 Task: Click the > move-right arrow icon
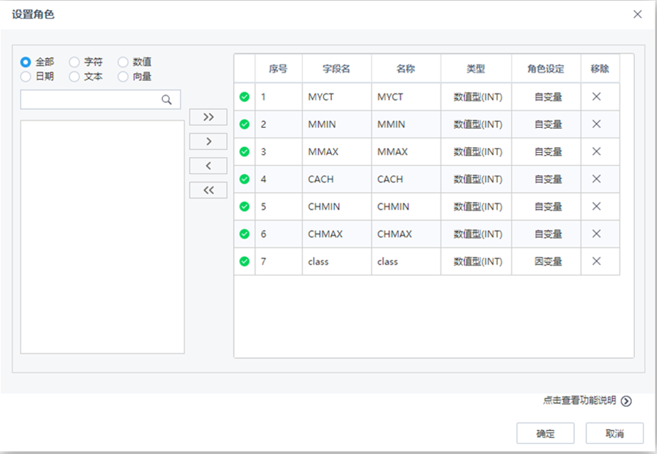pos(208,141)
